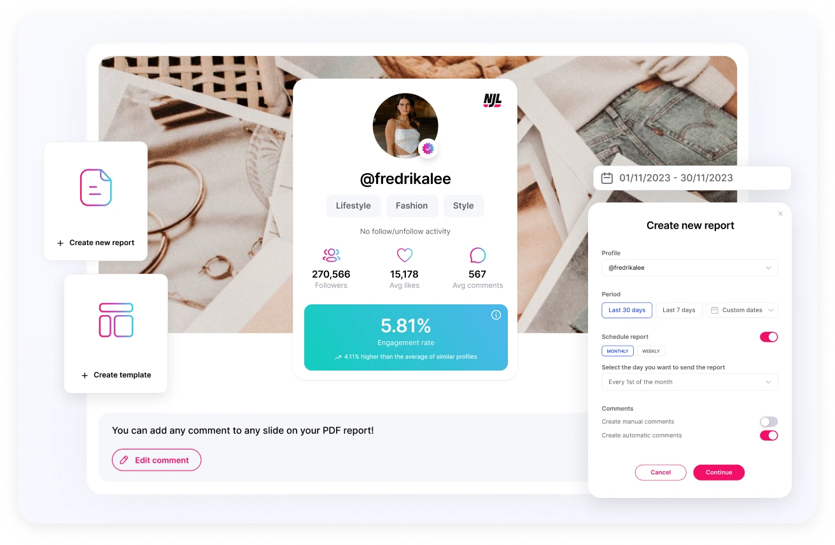Click the verified badge on profile photo
Screen dimensions: 835x545
point(428,148)
